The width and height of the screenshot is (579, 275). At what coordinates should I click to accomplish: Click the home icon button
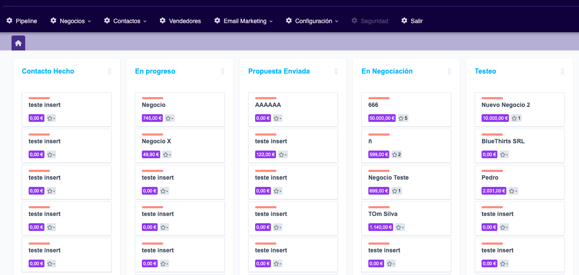pyautogui.click(x=18, y=43)
